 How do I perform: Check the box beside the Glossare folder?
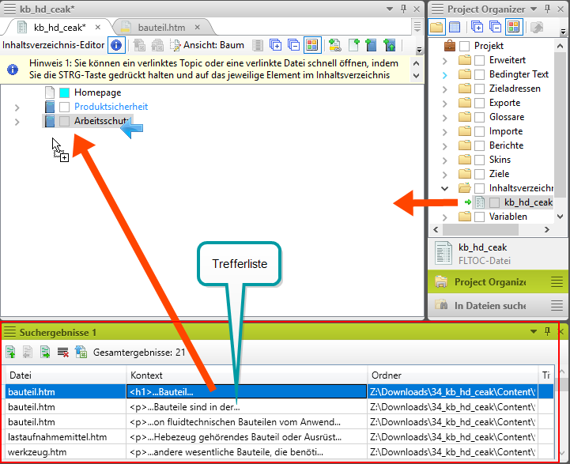(479, 117)
